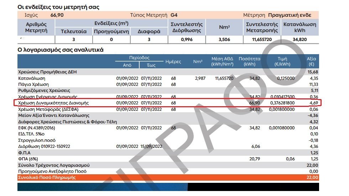The height and width of the screenshot is (196, 349).
Task: Select the supply charges total 15,68
Action: click(313, 72)
